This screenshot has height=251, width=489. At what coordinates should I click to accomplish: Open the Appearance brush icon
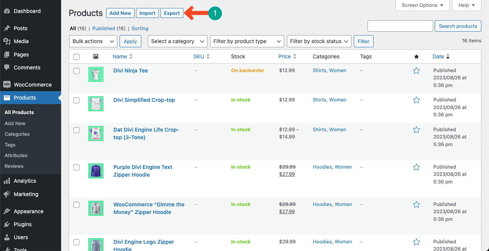coord(7,211)
